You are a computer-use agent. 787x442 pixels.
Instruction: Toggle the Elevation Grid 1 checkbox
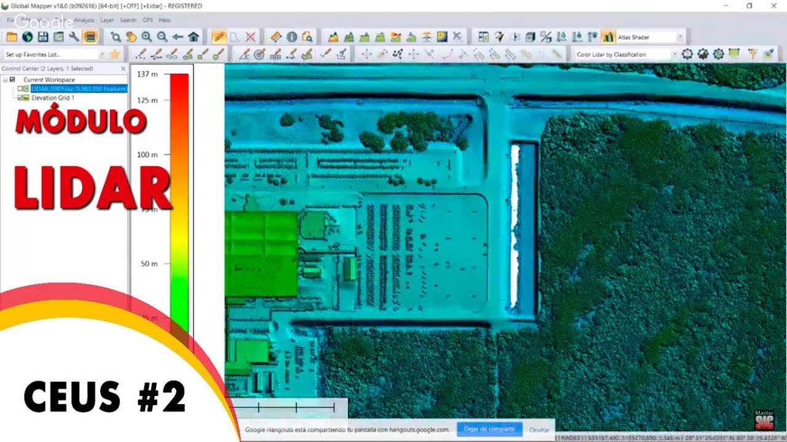[x=20, y=98]
